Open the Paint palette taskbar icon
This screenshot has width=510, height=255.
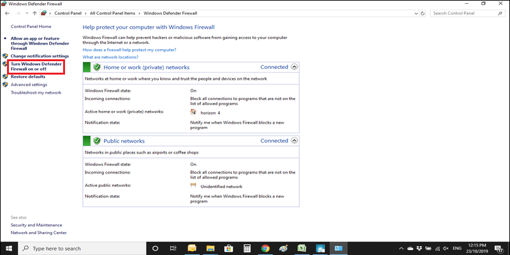coord(283,249)
